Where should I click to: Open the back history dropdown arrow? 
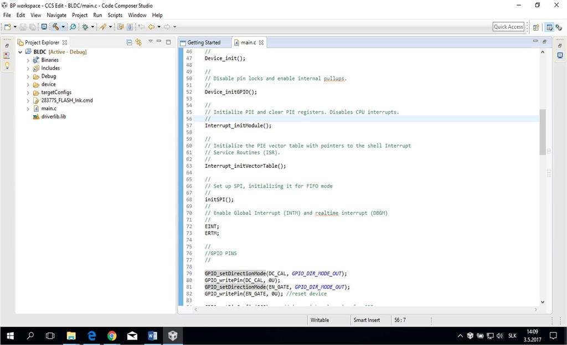pyautogui.click(x=159, y=27)
